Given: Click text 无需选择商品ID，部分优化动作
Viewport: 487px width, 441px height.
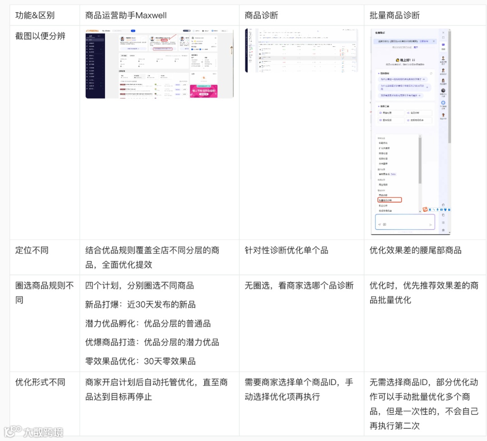Looking at the screenshot, I should (423, 382).
